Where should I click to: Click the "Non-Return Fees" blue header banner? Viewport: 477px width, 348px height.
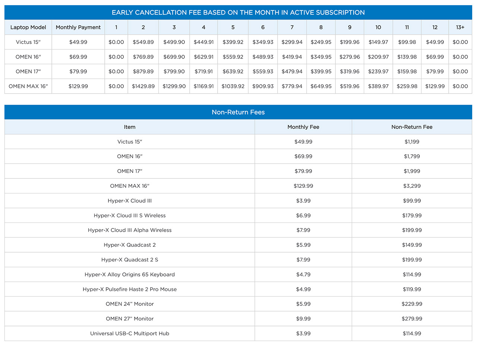click(x=238, y=112)
